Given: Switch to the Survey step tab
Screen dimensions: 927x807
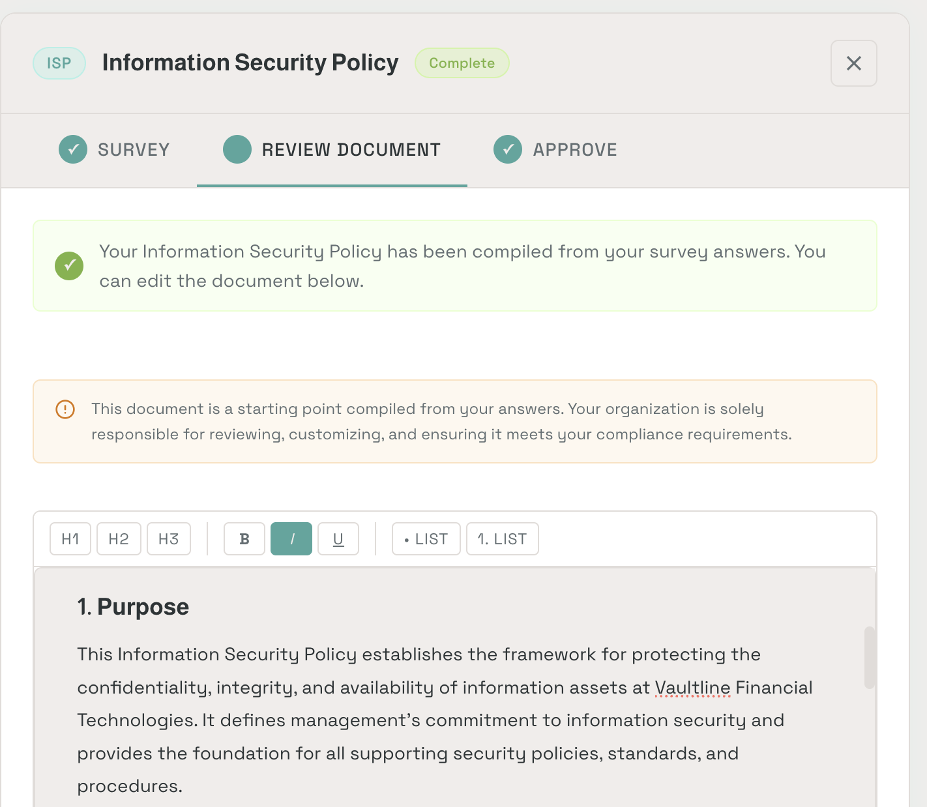Looking at the screenshot, I should click(114, 150).
